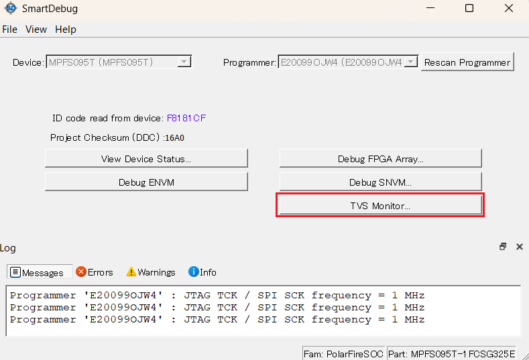Open the Debug SNVM dialog
Viewport: 529px width, 360px height.
tap(380, 182)
